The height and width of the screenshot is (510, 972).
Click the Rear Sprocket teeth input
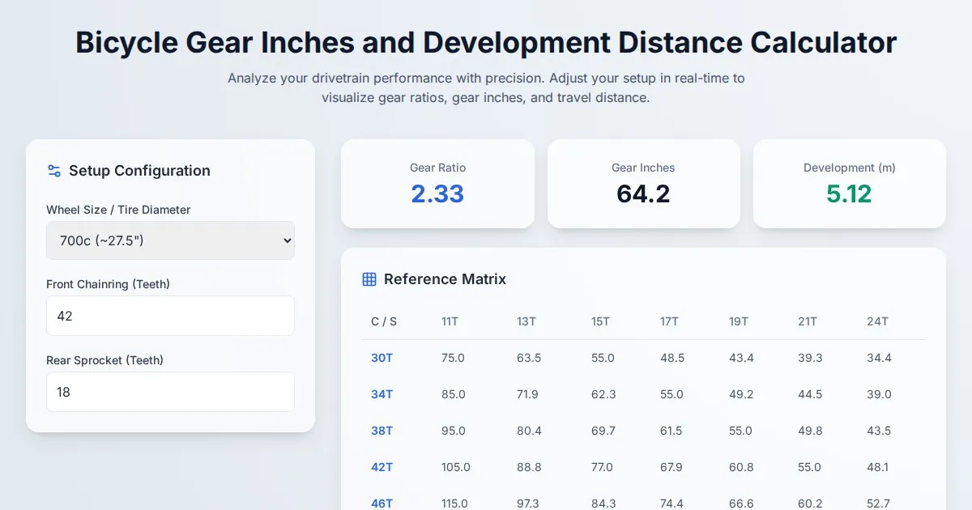(x=170, y=392)
